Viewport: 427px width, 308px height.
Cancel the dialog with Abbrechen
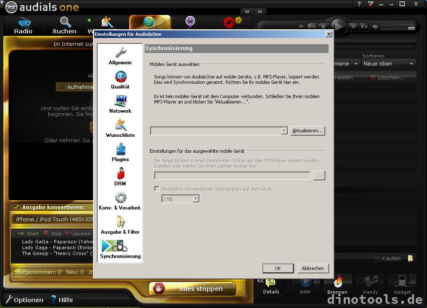click(x=313, y=268)
